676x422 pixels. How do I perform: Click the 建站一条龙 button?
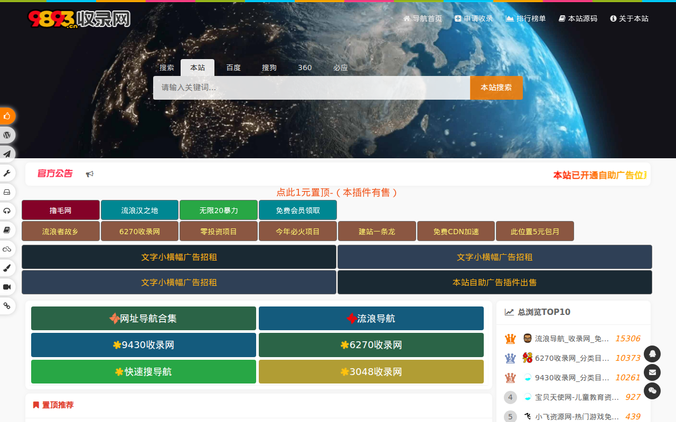(377, 231)
